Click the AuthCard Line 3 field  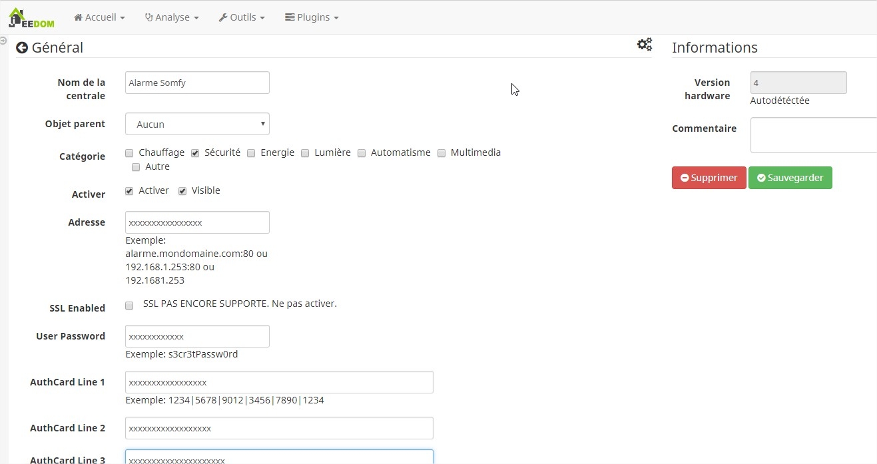[279, 457]
